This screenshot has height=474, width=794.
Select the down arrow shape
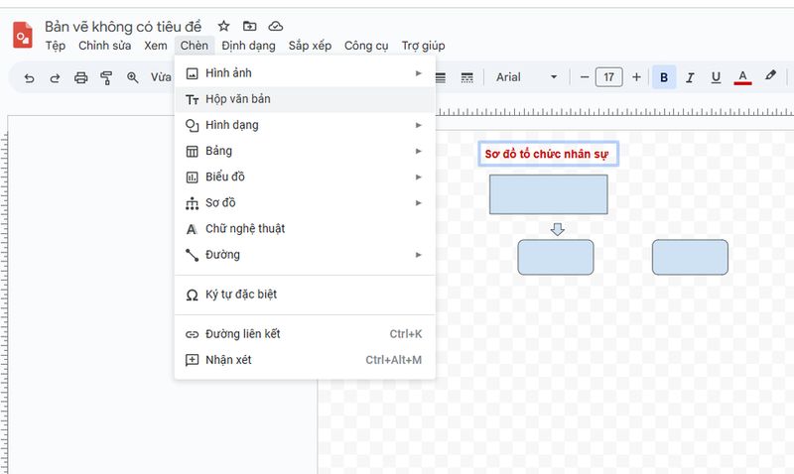point(558,230)
